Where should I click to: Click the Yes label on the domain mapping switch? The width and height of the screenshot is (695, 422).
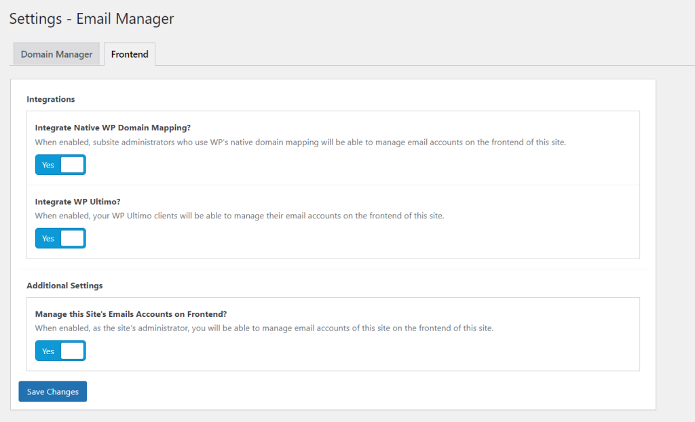click(48, 164)
